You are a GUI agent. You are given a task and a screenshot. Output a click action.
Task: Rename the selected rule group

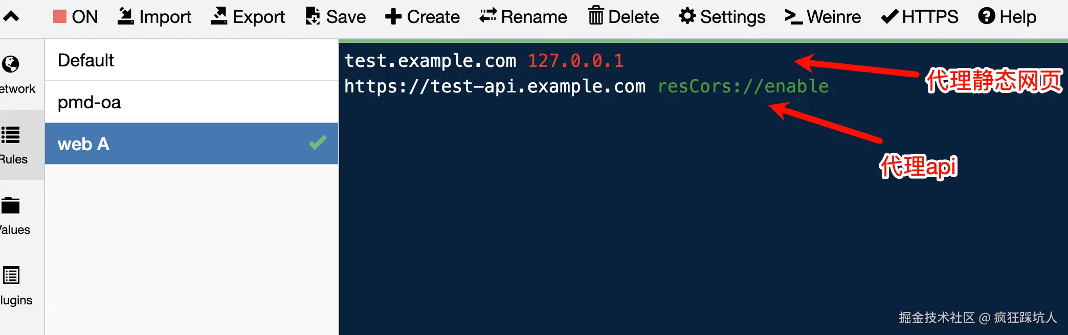pyautogui.click(x=523, y=17)
